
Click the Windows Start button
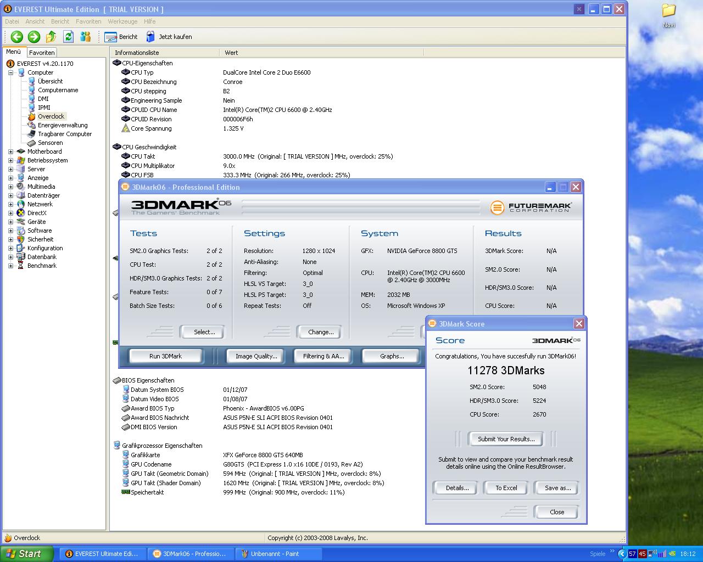27,554
